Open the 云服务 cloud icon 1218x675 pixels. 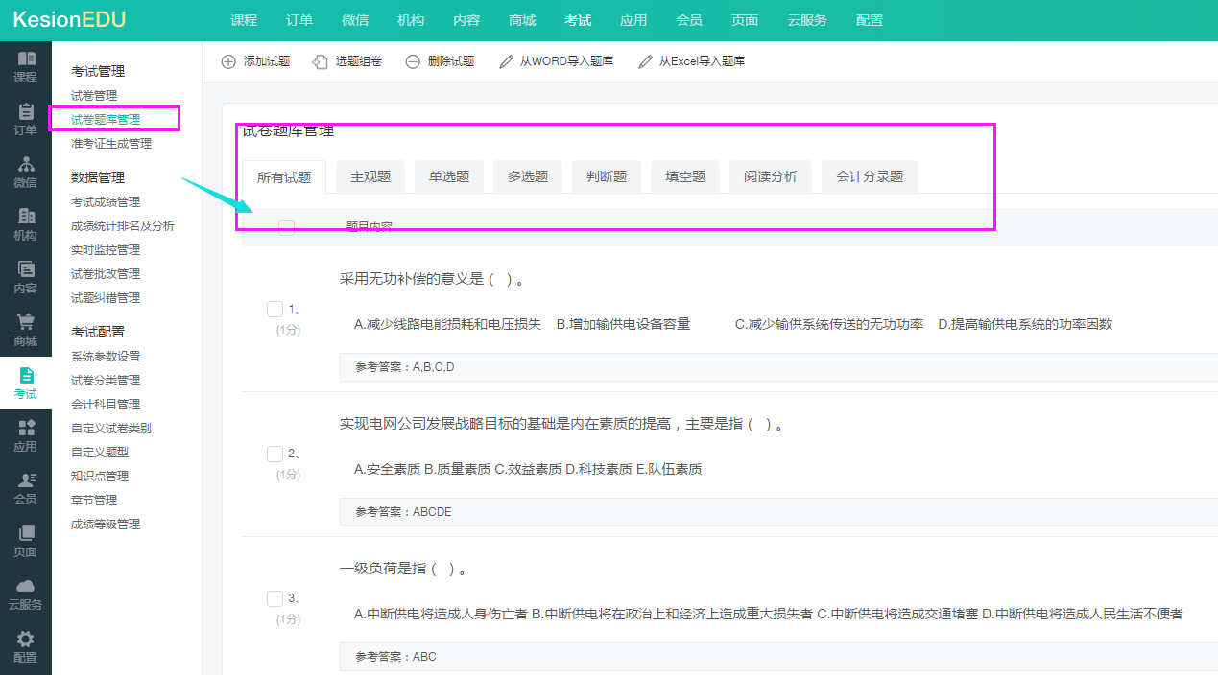[26, 587]
